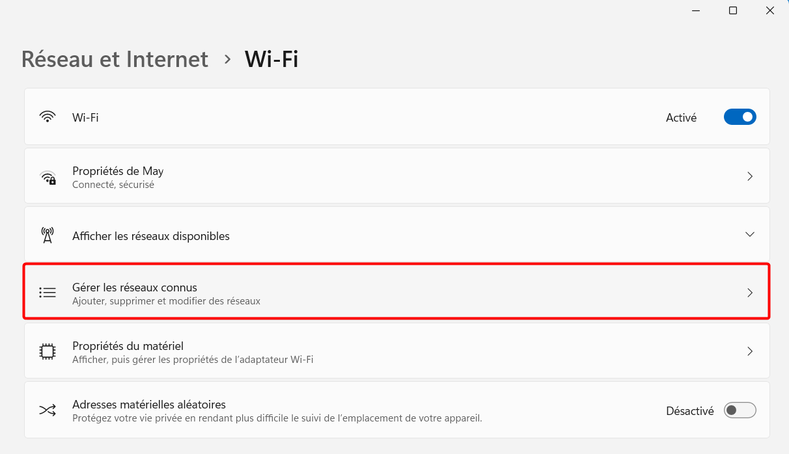Maximize the Settings window

pos(733,10)
